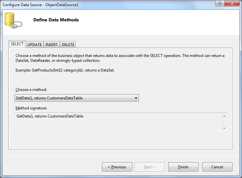Screen dimensions: 242x178
Task: Click the "Choose a method:" label
Action: pyautogui.click(x=31, y=90)
